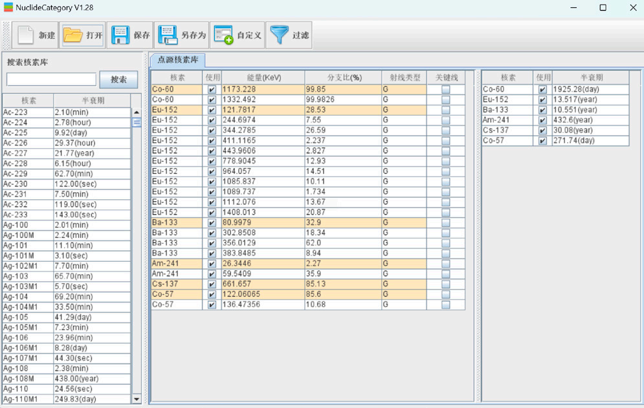Check 关键线 box for Am-241 59.5409 row

pos(446,274)
